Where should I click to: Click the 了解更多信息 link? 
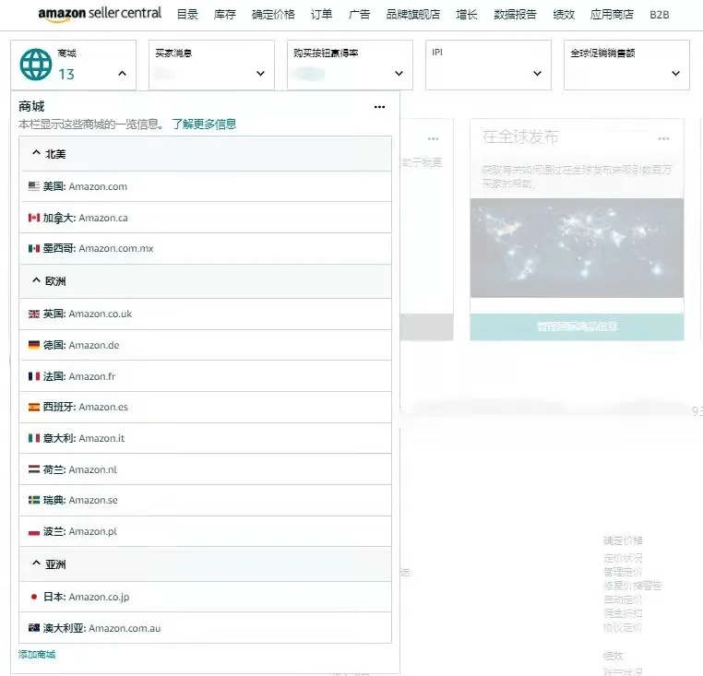pos(204,124)
